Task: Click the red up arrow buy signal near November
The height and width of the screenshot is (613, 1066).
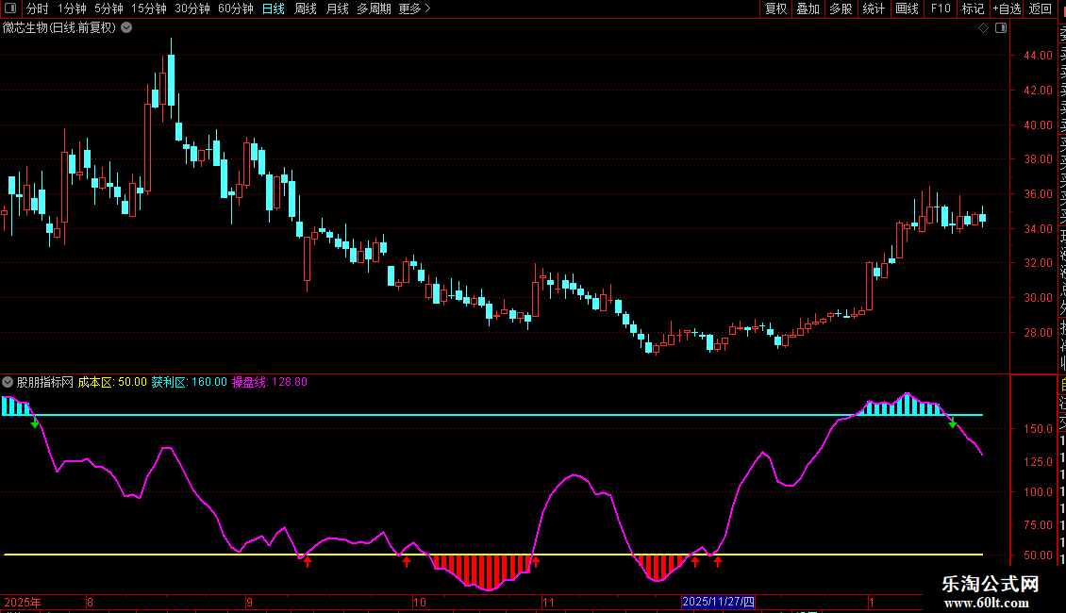Action: click(535, 562)
